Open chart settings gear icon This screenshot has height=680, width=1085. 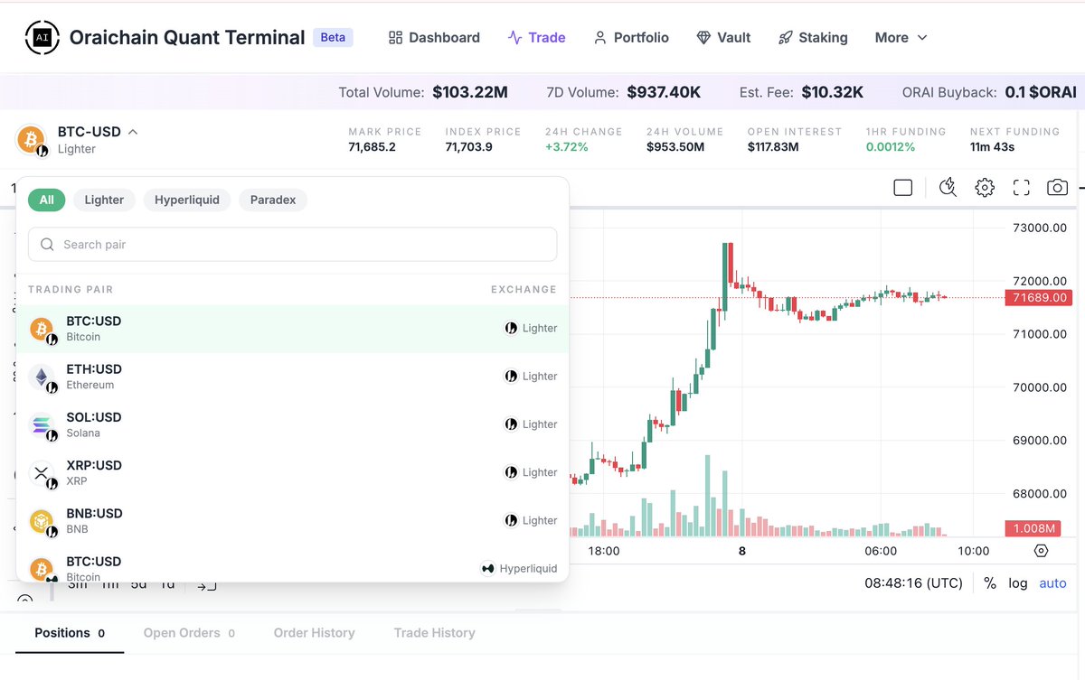(x=985, y=188)
